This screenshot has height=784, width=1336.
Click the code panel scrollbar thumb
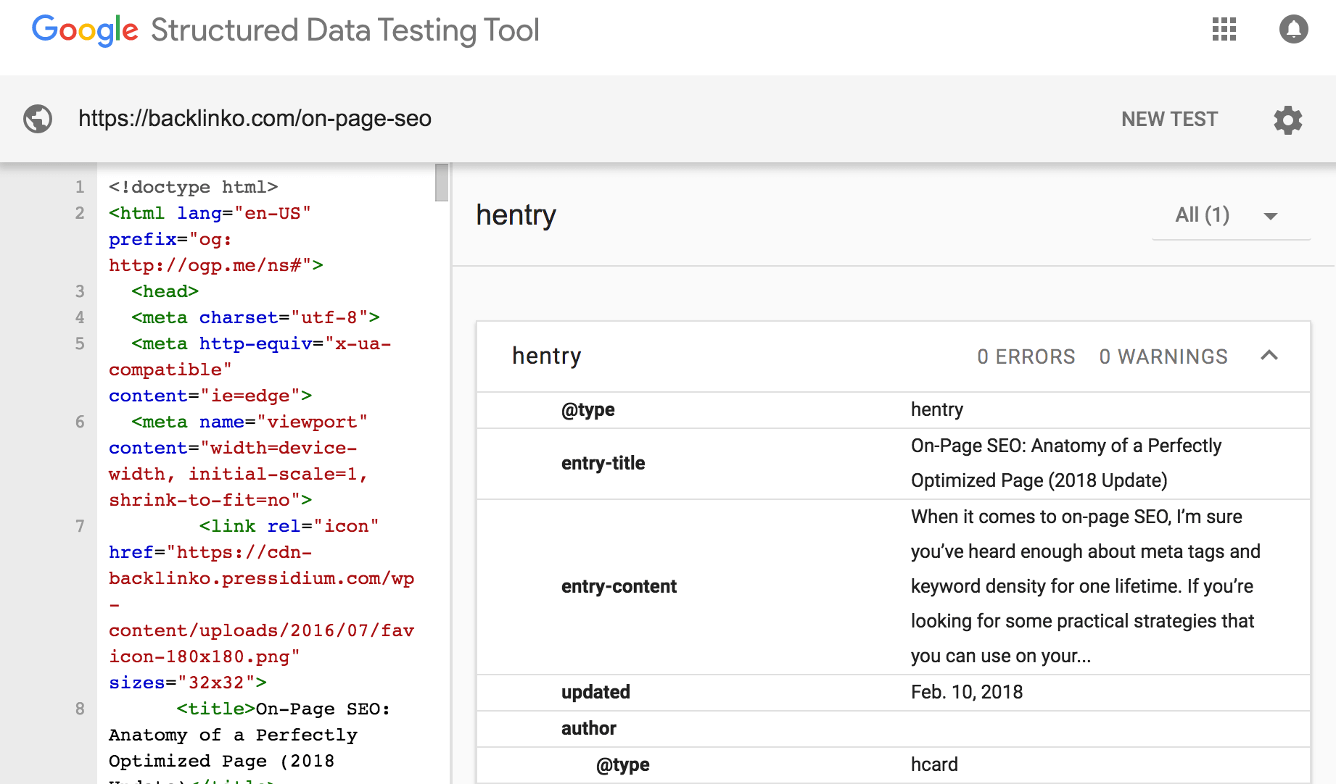tap(442, 183)
